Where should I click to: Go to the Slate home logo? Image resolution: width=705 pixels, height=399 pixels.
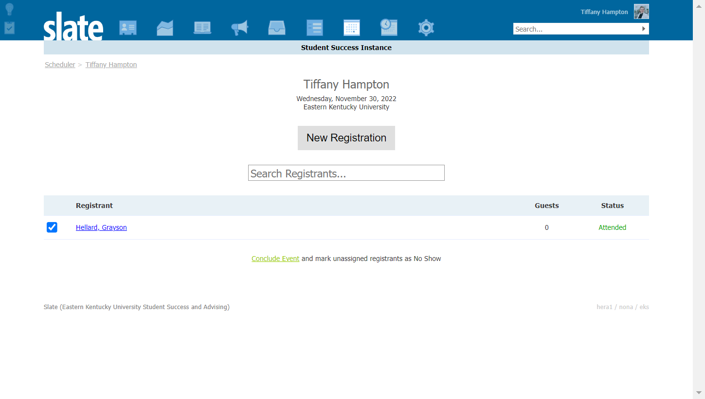(x=73, y=26)
